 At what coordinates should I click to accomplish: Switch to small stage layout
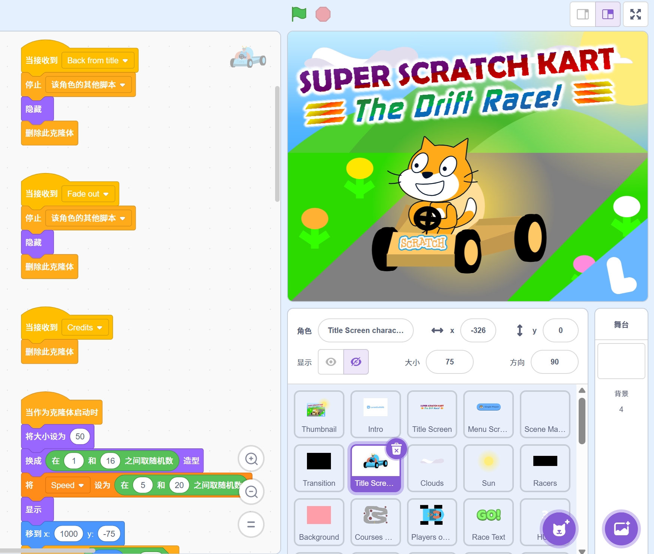[x=582, y=15]
